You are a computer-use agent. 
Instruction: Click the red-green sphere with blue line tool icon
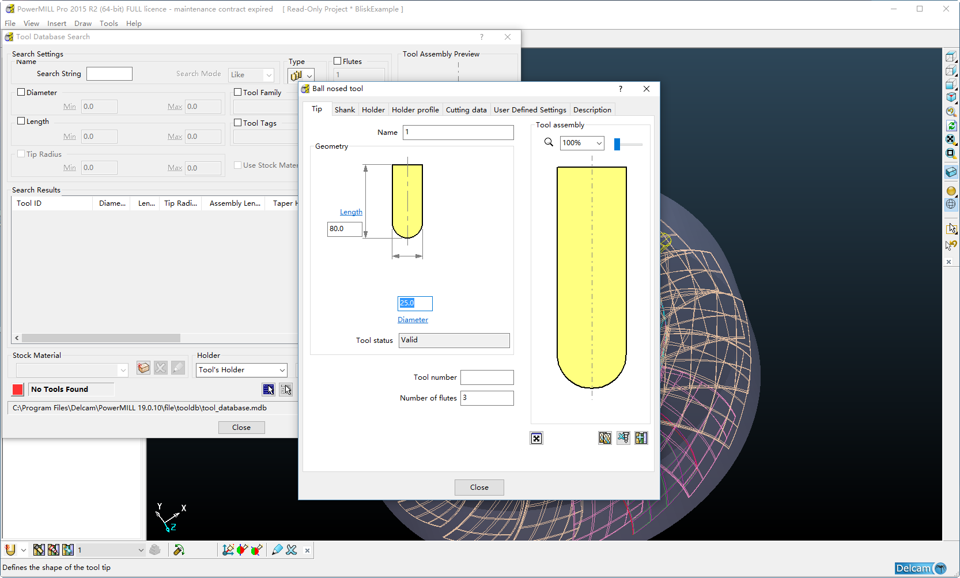[x=242, y=550]
